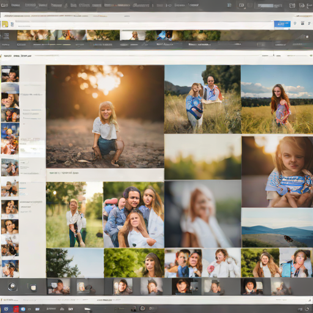Click the circular icon at the taskbar's right end
Screen dimensions: 313x313
(307, 309)
